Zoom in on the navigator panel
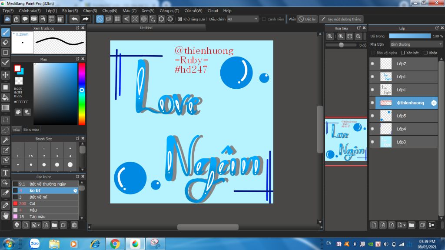The image size is (445, 250). point(341,36)
